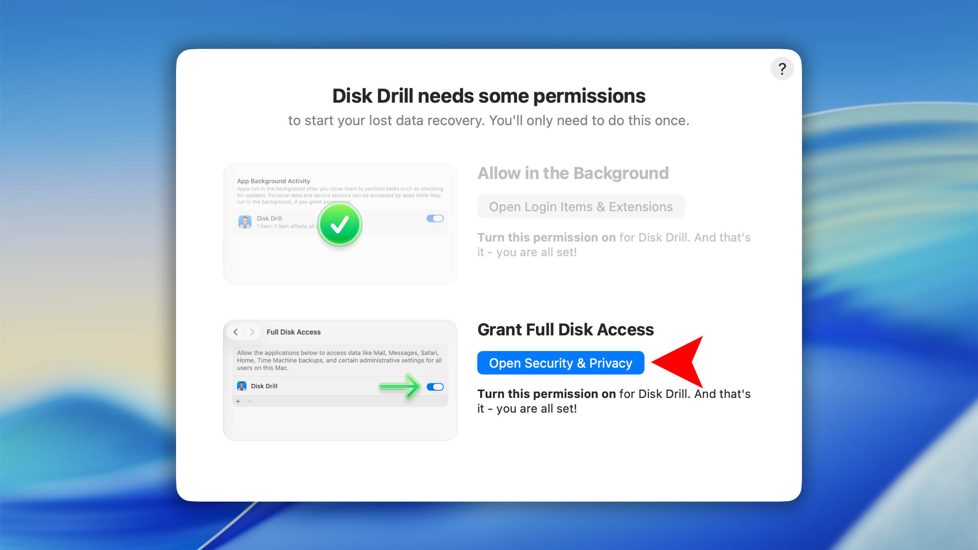Turn off the Full Disk Access switch for Disk Drill
Image resolution: width=978 pixels, height=550 pixels.
(x=435, y=386)
